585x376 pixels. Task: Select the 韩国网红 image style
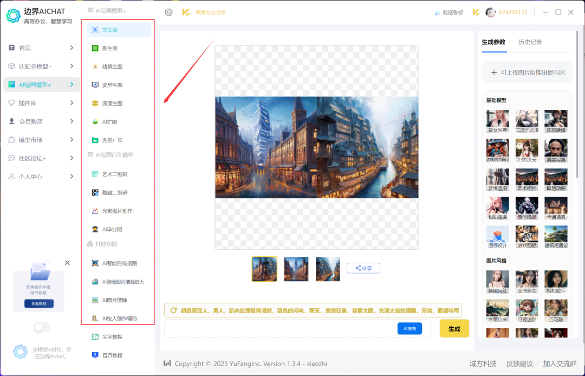498,282
